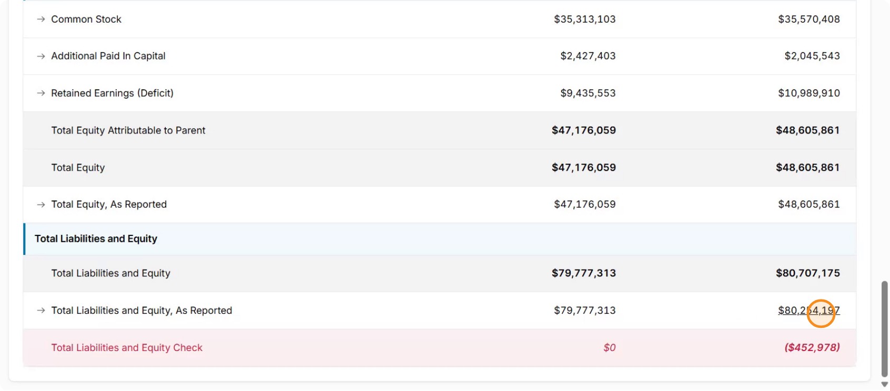Screen dimensions: 890x391
Task: Click the Total Liabilities and Equity section header
Action: point(96,239)
